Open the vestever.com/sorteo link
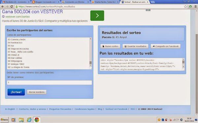198x123 pixels. pyautogui.click(x=17, y=17)
